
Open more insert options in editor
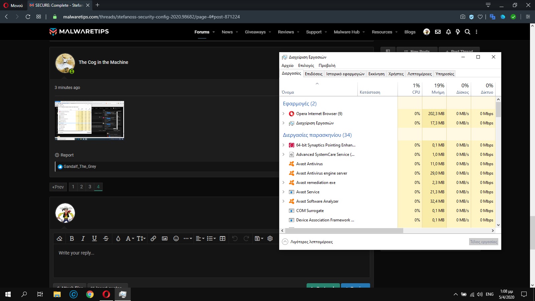188,238
